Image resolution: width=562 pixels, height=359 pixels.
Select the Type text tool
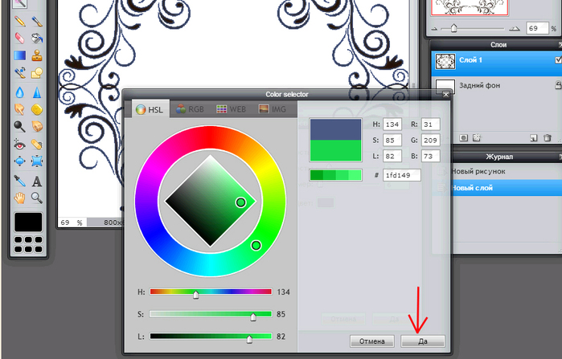tap(36, 182)
